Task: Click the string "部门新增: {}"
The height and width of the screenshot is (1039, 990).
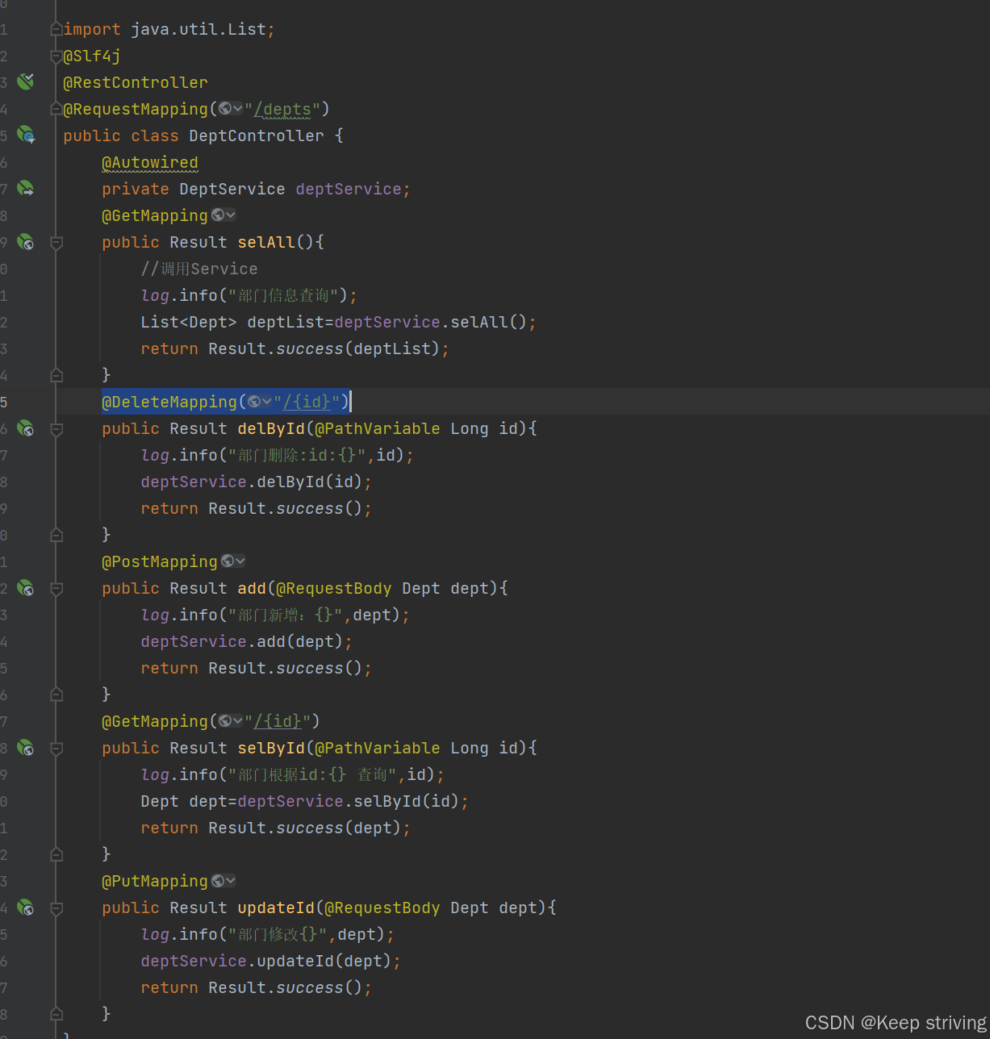Action: coord(286,615)
